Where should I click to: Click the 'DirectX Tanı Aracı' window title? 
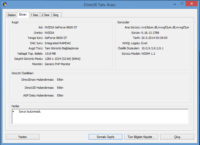point(100,5)
